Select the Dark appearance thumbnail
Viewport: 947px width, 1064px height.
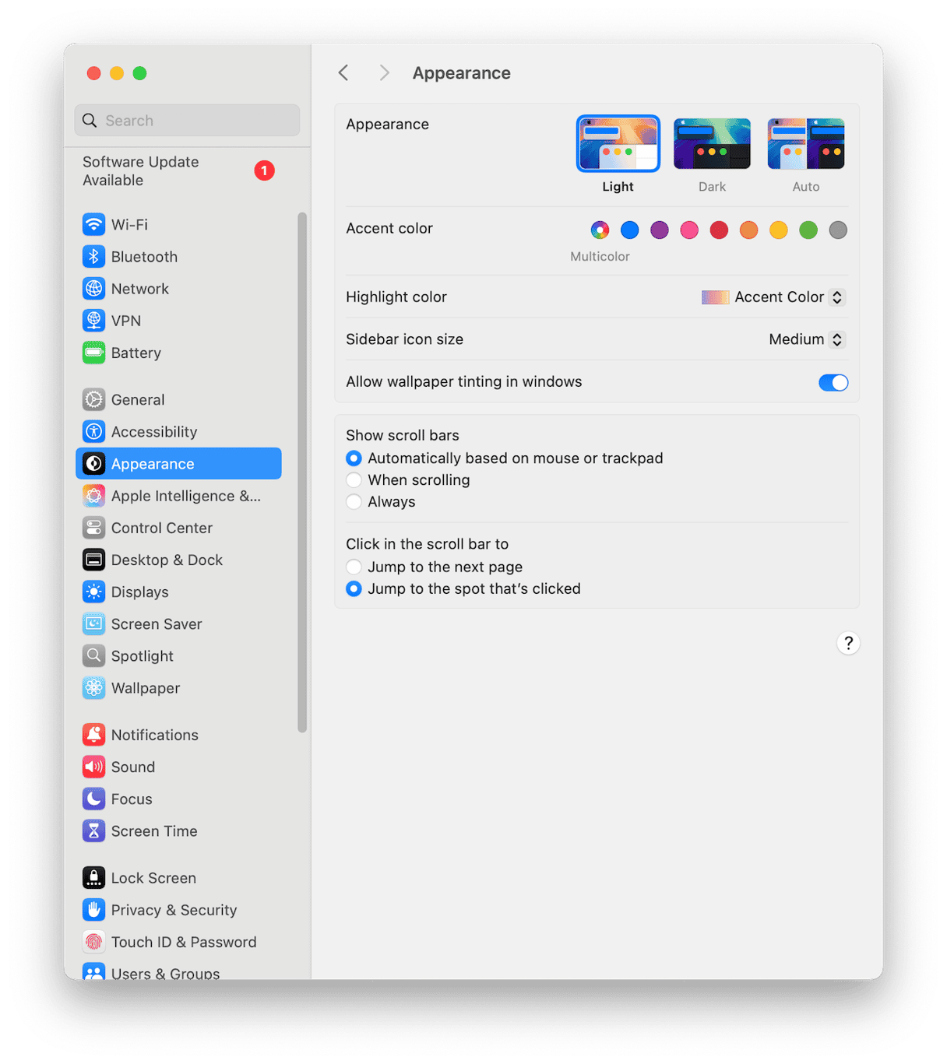tap(712, 143)
